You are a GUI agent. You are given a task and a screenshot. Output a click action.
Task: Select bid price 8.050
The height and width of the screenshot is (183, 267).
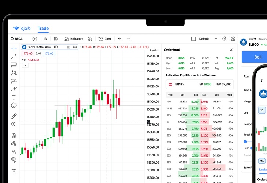195,102
